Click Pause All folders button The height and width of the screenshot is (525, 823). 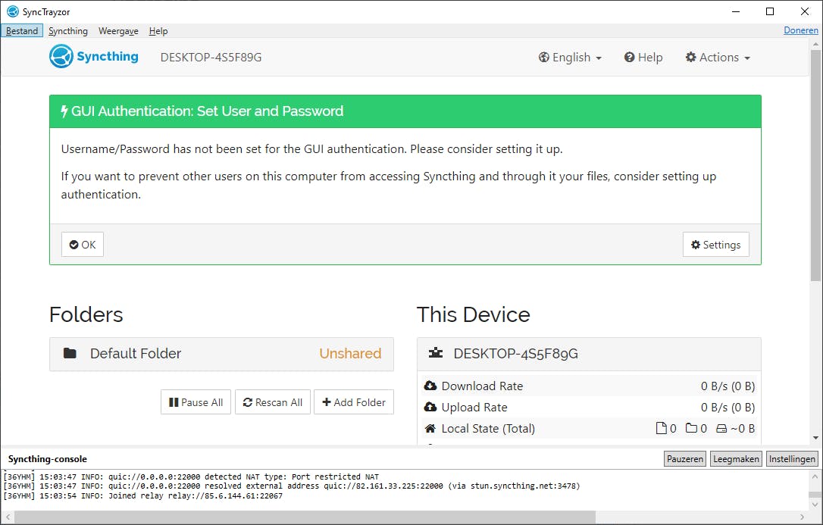tap(196, 402)
